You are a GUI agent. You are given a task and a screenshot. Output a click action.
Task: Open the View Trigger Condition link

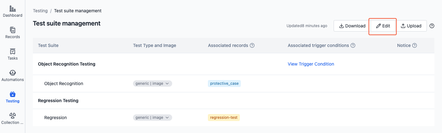coord(311,64)
